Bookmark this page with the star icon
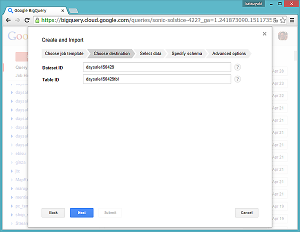 (282, 20)
